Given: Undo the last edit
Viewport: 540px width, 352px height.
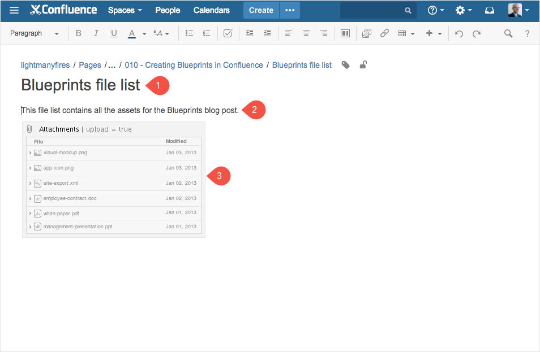Looking at the screenshot, I should click(x=458, y=34).
